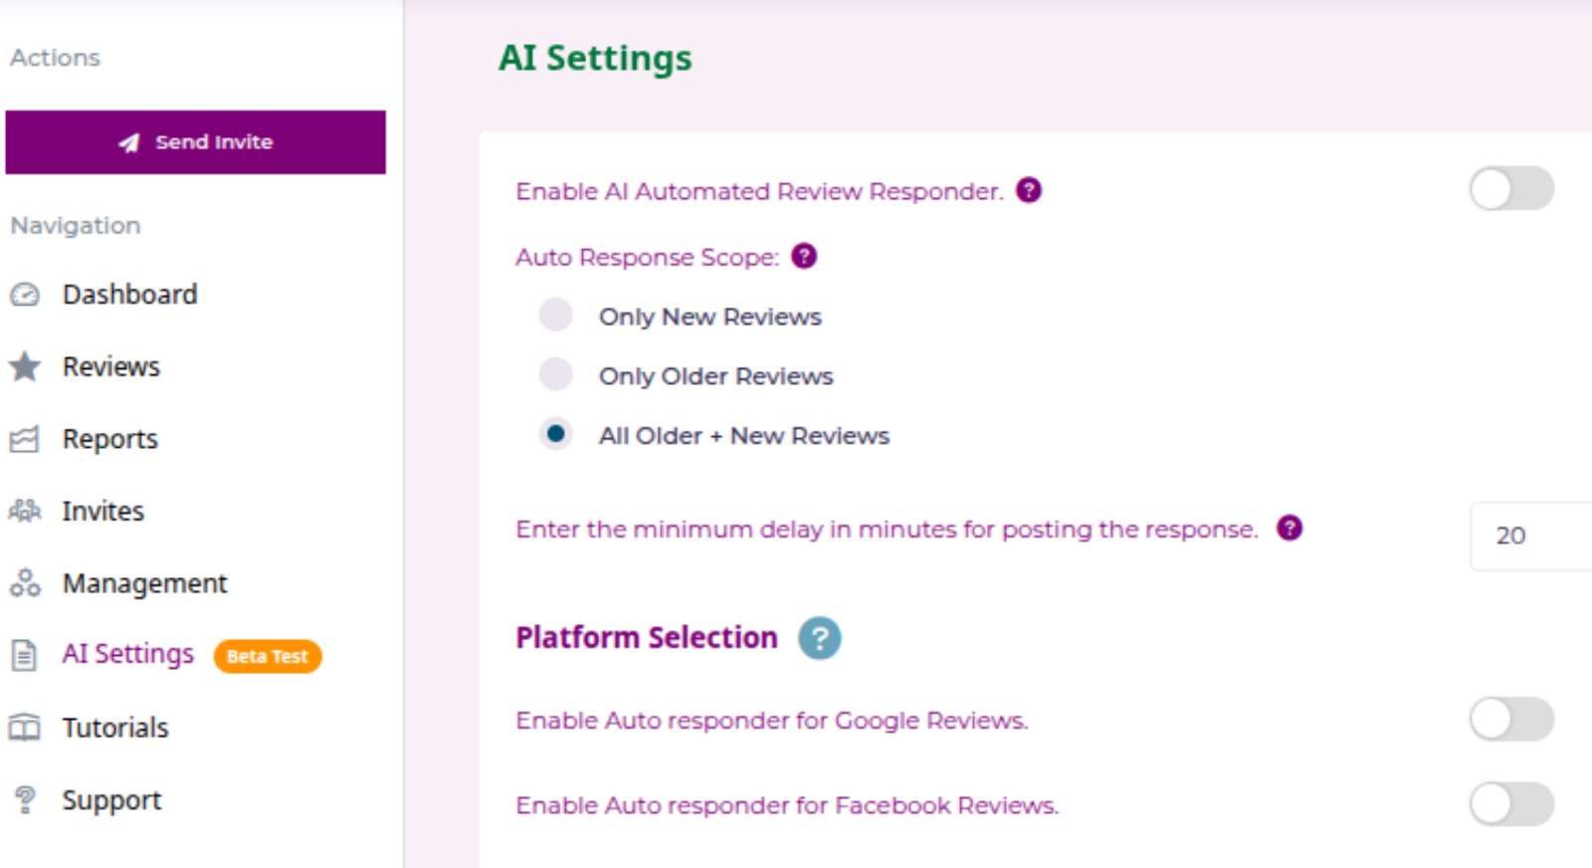Click the Tutorials book icon
This screenshot has width=1592, height=868.
tap(25, 728)
